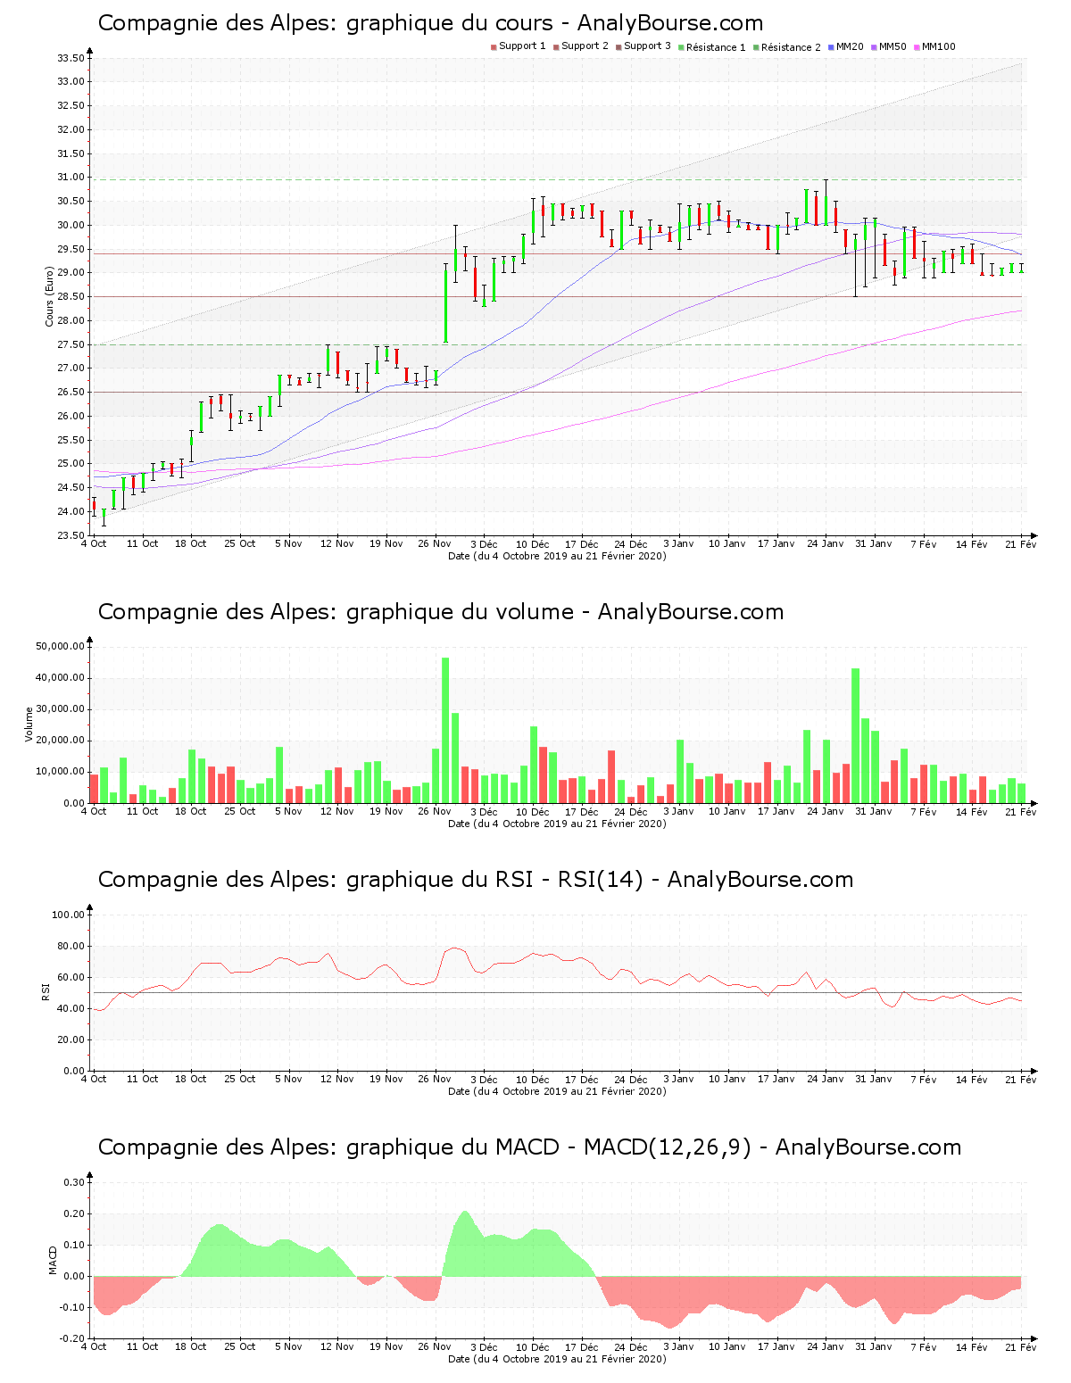Click the 33.50 value on the price axis
This screenshot has height=1383, width=1071.
71,58
